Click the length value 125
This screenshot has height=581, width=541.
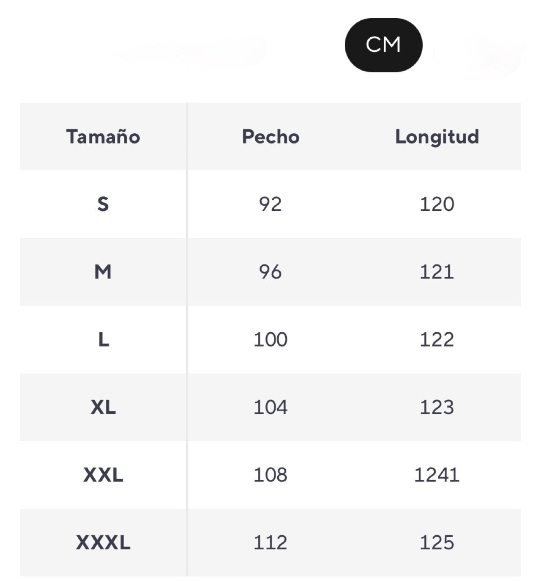[437, 542]
